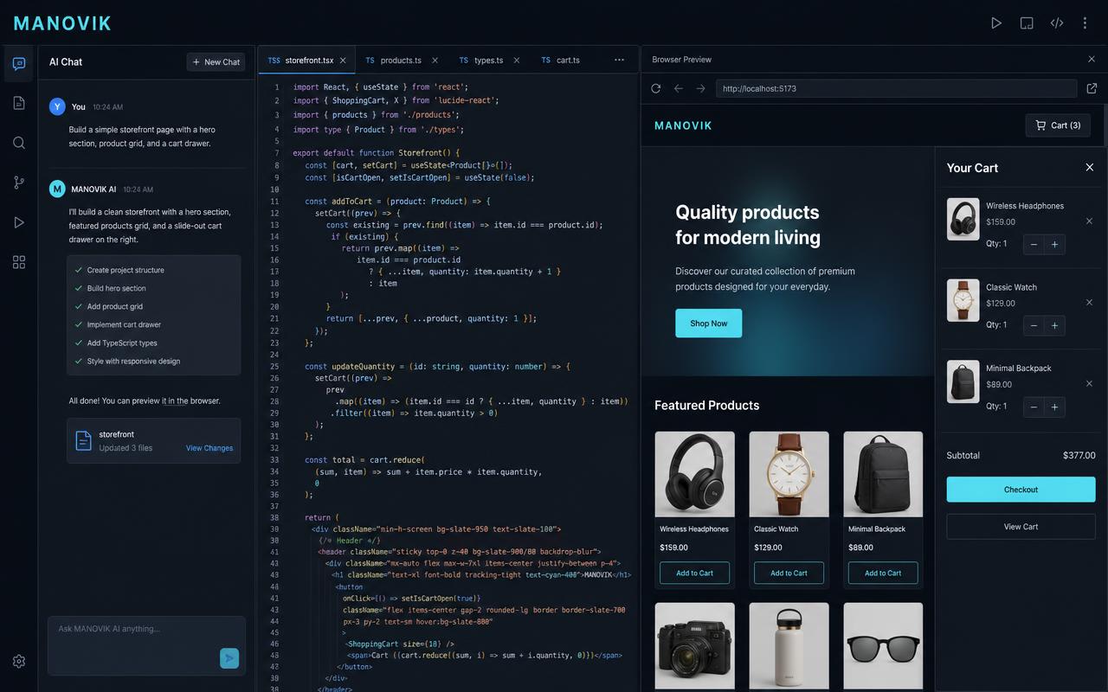Close the storefront.tsx tab
1108x692 pixels.
343,61
